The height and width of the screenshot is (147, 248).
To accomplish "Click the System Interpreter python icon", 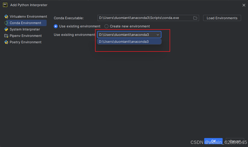I will point(6,29).
